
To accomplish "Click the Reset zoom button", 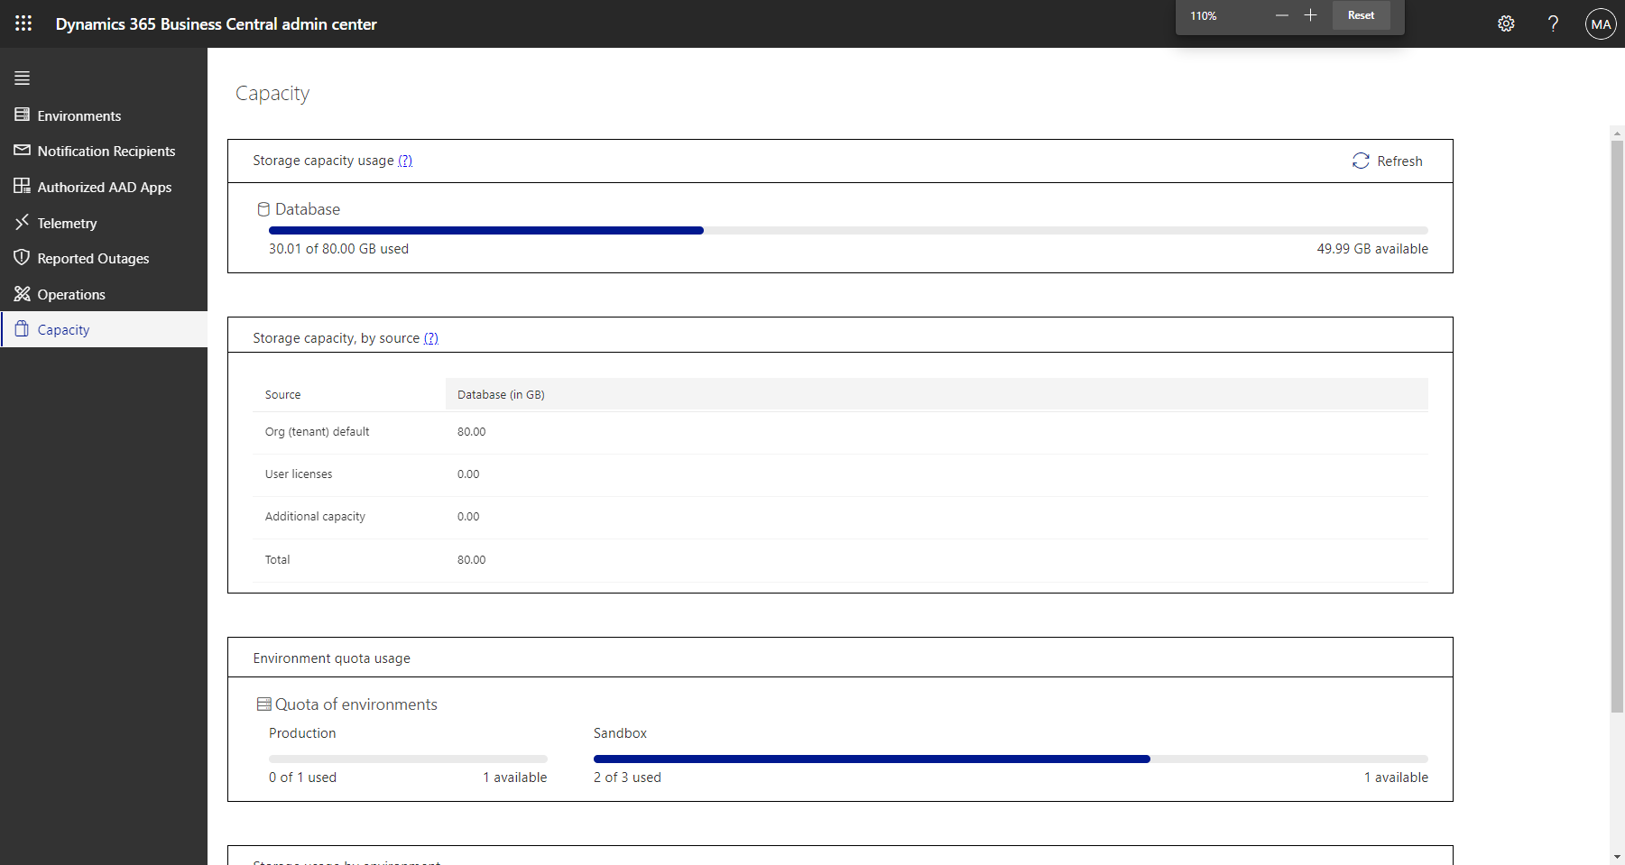I will point(1361,15).
